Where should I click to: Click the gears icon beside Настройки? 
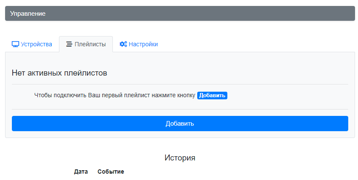coord(123,44)
